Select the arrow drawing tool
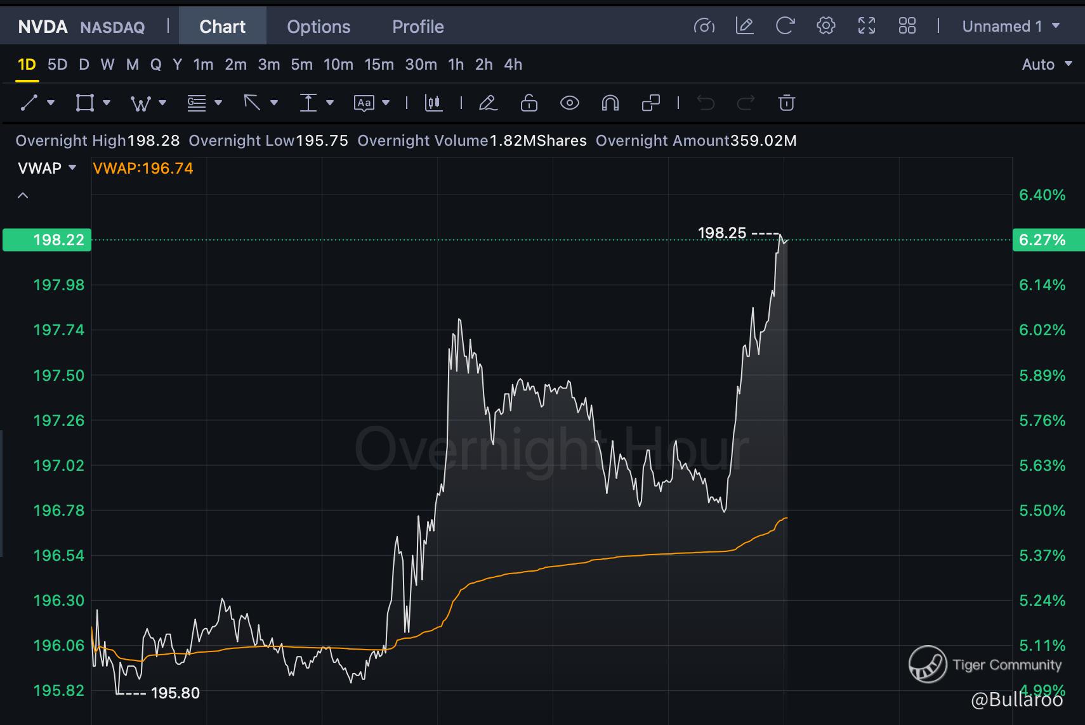 (x=252, y=103)
